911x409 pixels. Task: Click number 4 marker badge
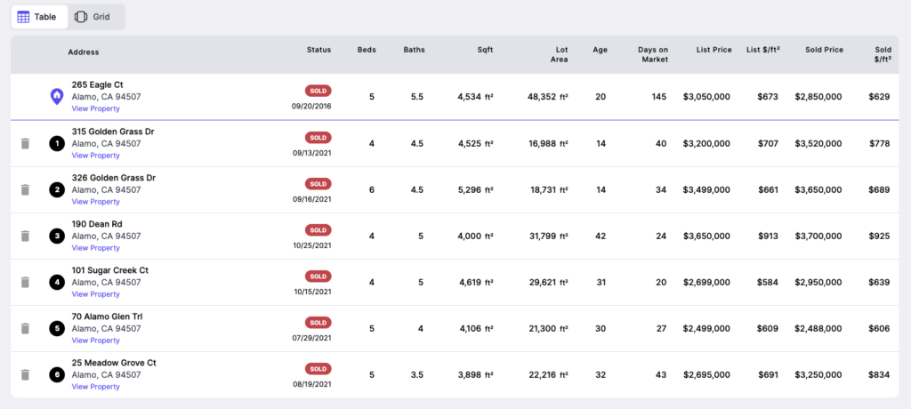pos(57,283)
